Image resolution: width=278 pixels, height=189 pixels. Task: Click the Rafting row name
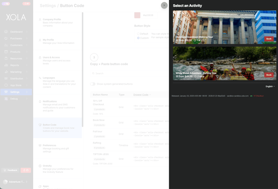tap(97, 143)
